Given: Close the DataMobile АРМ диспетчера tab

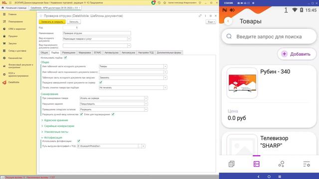Looking at the screenshot, I should pos(80,8).
